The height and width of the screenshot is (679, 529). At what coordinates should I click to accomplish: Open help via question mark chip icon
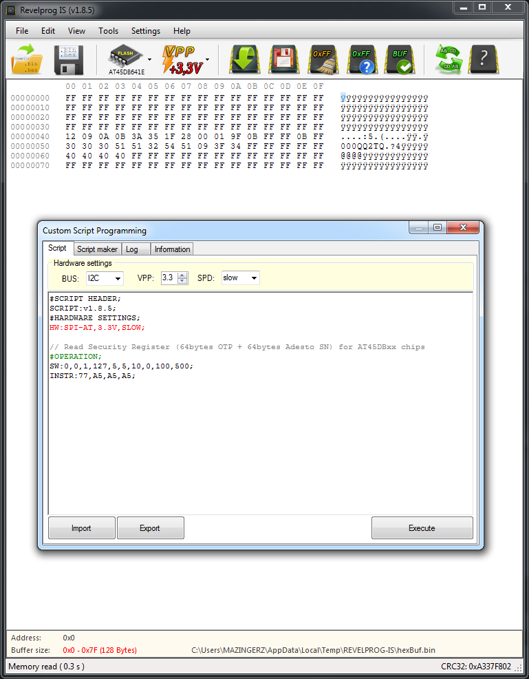point(484,60)
